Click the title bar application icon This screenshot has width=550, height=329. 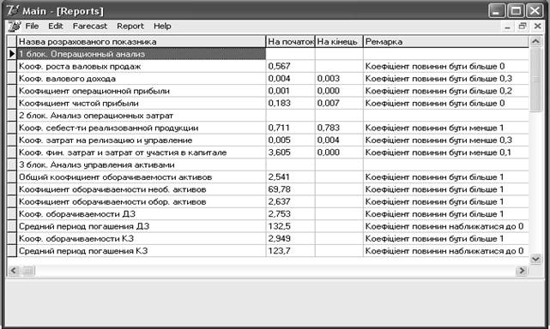[13, 10]
